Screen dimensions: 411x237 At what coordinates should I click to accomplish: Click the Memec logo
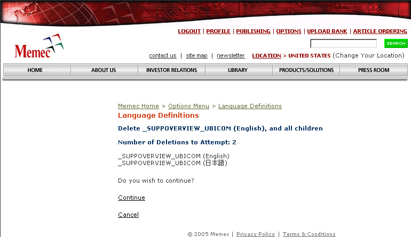click(x=39, y=46)
